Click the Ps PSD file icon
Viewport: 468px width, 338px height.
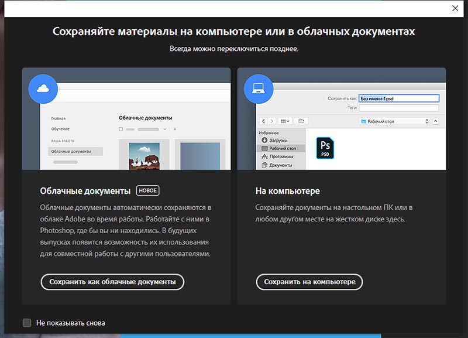click(x=325, y=148)
